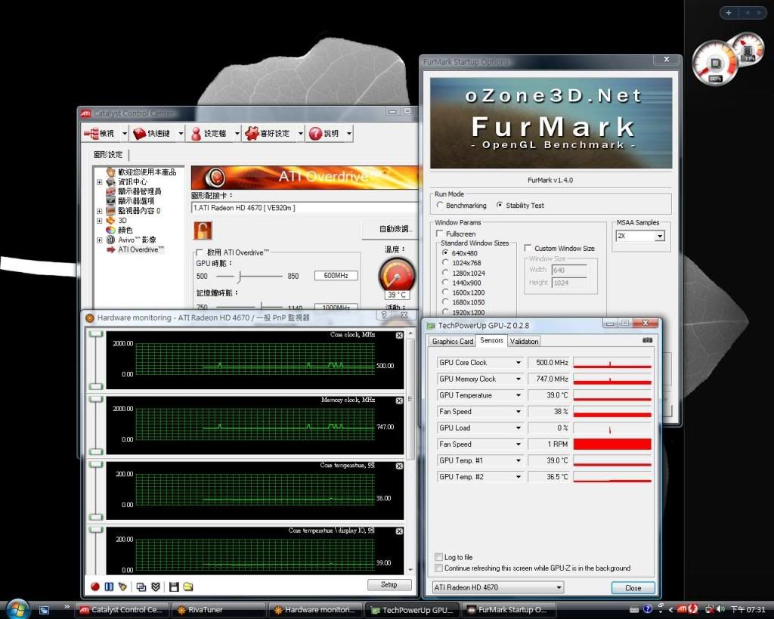Select the 1600x1200 window size in FurMark

446,292
